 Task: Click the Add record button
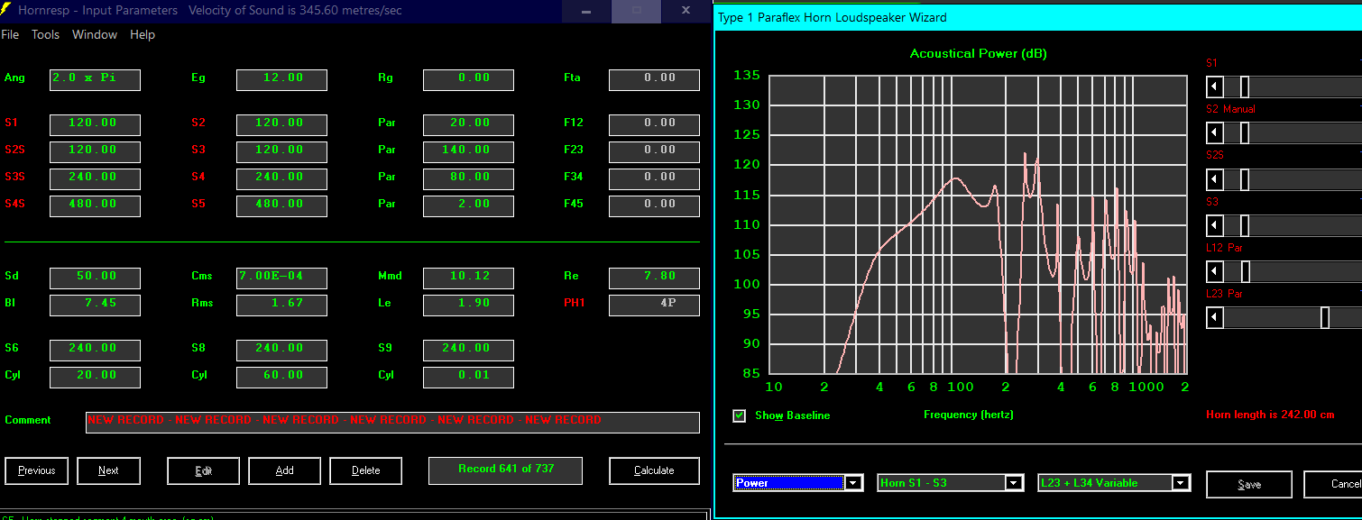point(284,470)
